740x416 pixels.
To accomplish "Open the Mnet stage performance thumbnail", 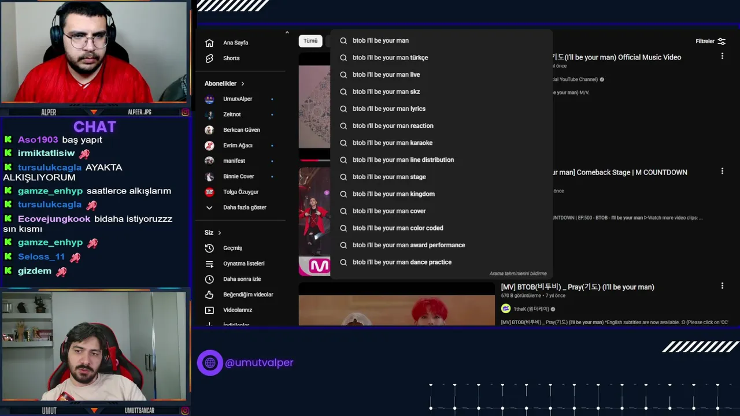I will tap(314, 222).
